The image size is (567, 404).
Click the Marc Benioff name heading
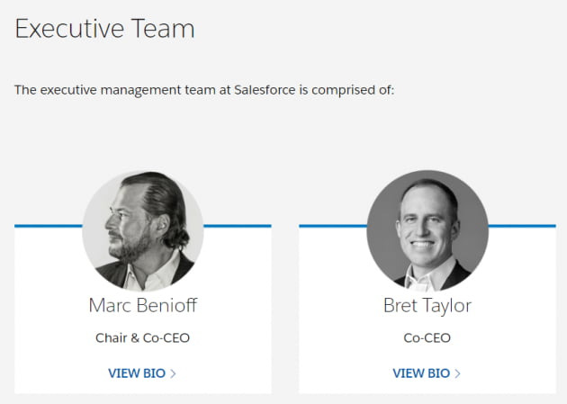tap(143, 305)
